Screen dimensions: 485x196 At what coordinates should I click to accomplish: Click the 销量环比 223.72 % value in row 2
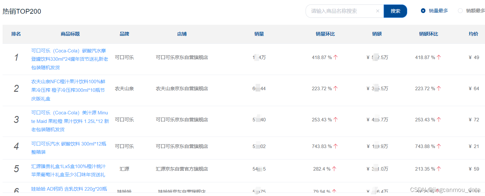322,89
